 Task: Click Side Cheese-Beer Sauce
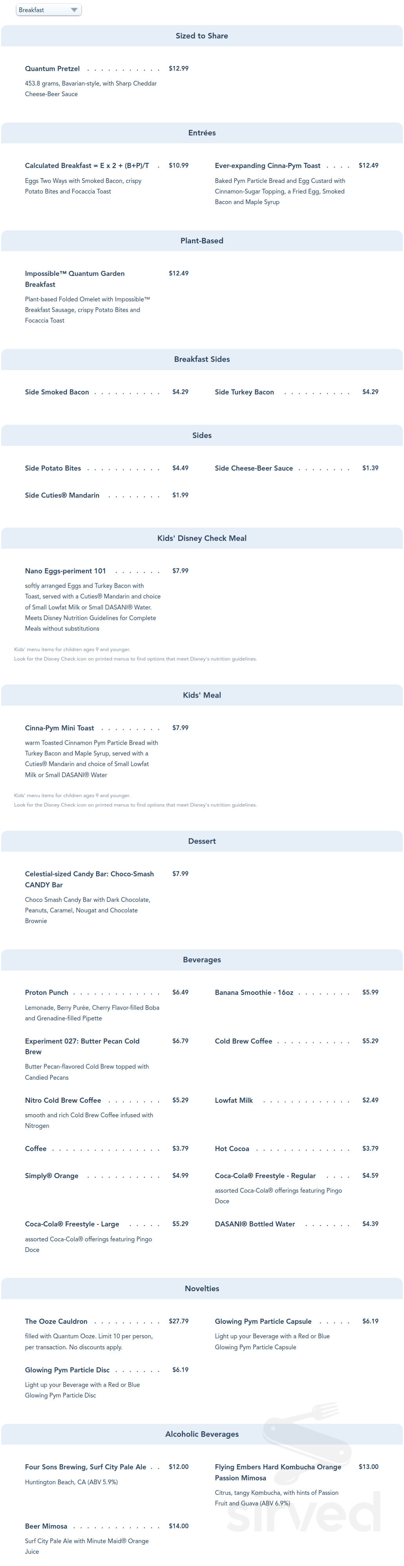(x=253, y=468)
